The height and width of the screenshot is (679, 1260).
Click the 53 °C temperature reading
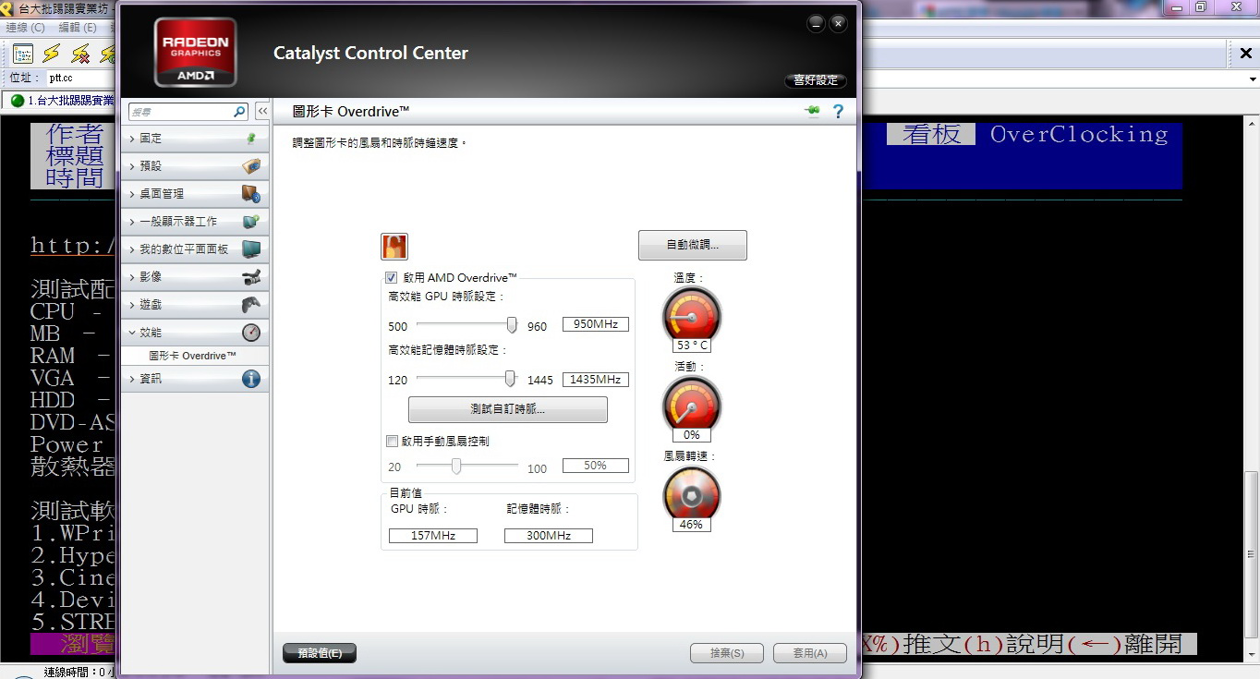pos(692,346)
